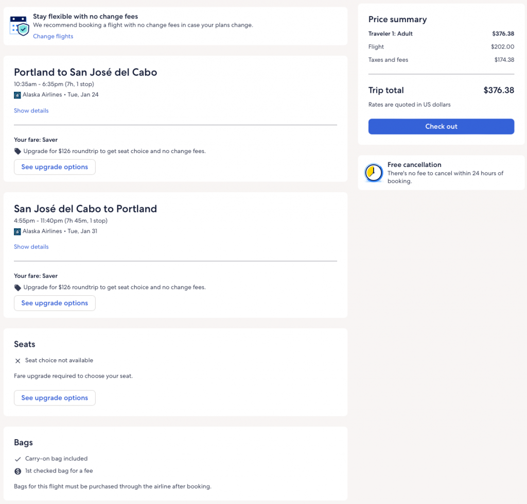The image size is (527, 504).
Task: Select the Portland to San José del Cabo heading
Action: (x=85, y=72)
